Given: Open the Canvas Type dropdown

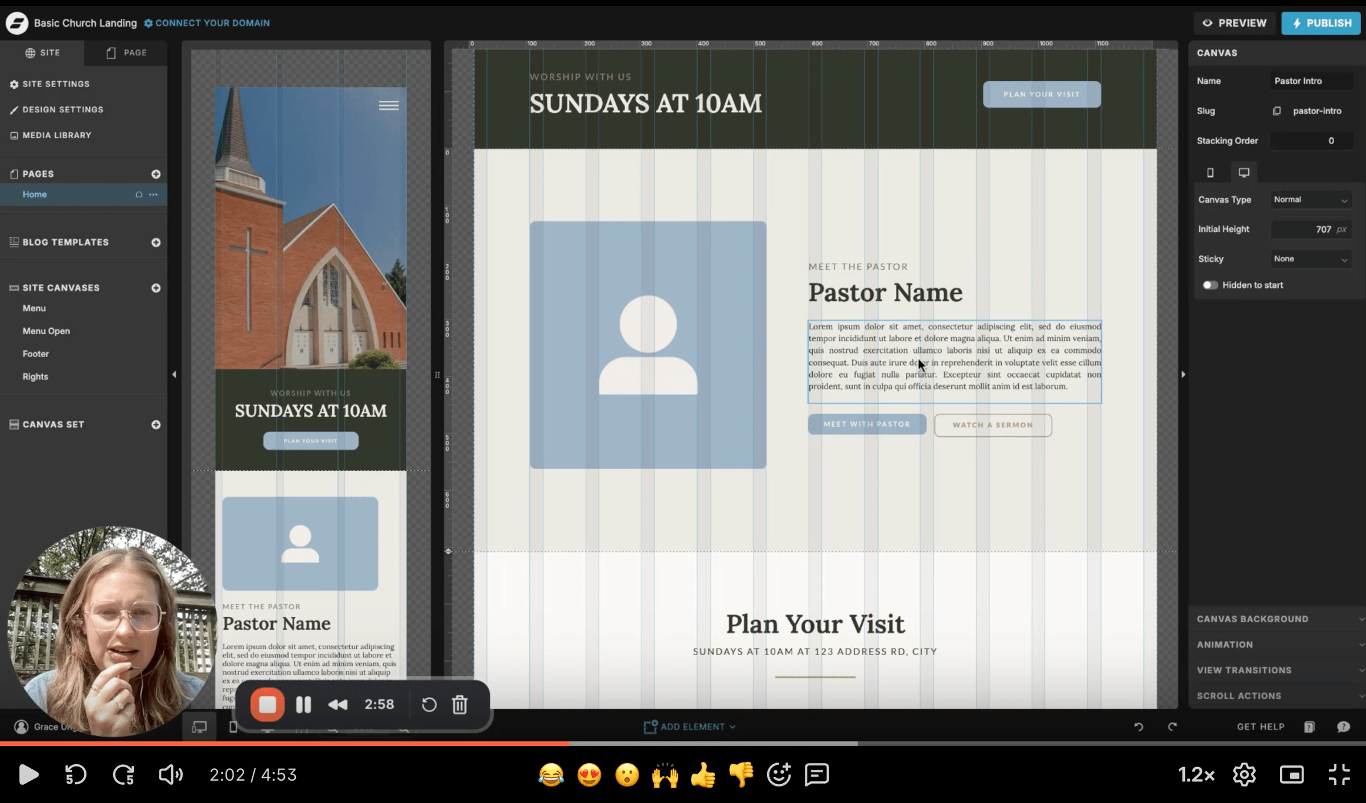Looking at the screenshot, I should 1310,200.
